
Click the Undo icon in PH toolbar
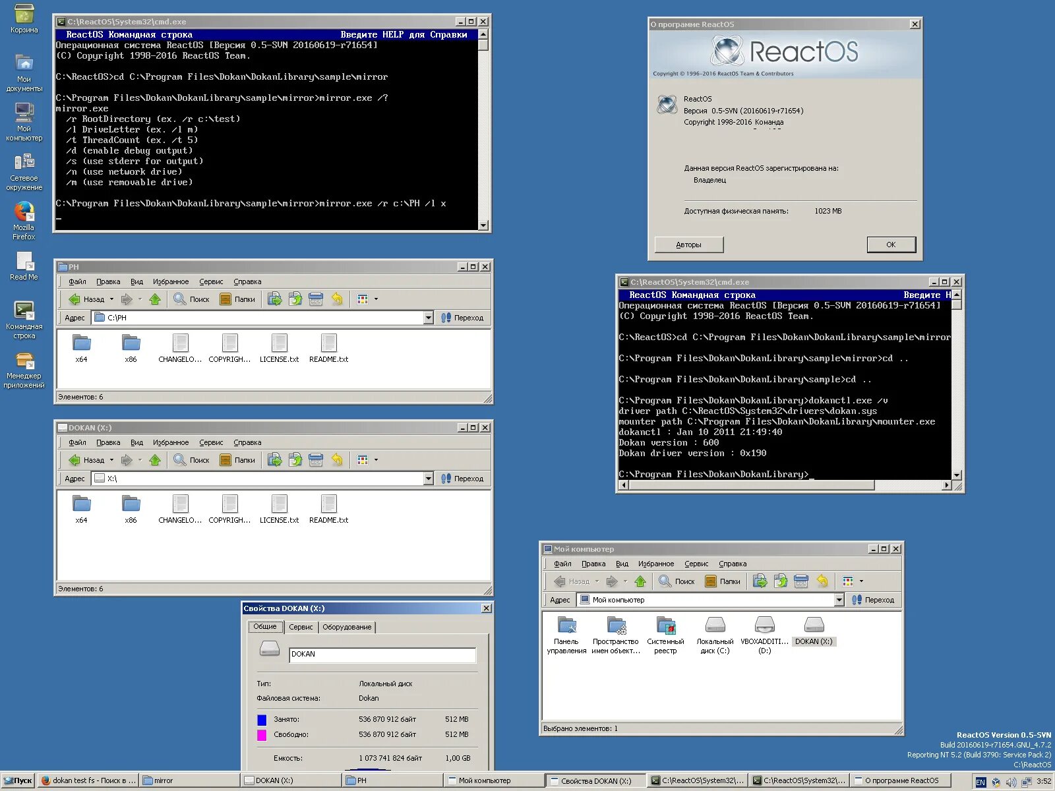(337, 299)
